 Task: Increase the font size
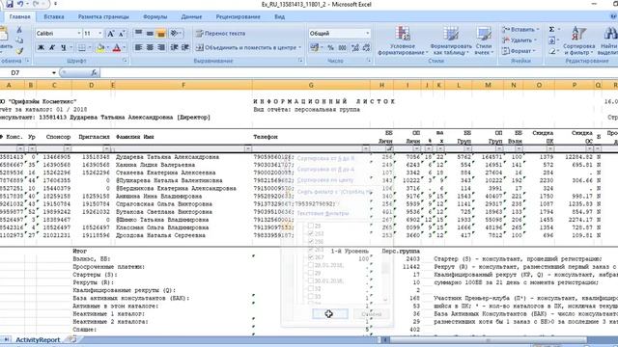pos(111,34)
